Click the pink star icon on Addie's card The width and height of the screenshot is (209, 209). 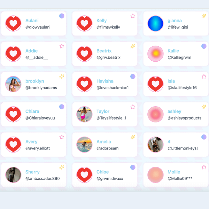coord(62,46)
